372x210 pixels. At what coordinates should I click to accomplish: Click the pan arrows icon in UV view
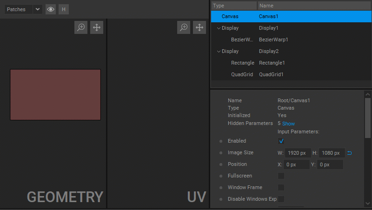pyautogui.click(x=199, y=27)
